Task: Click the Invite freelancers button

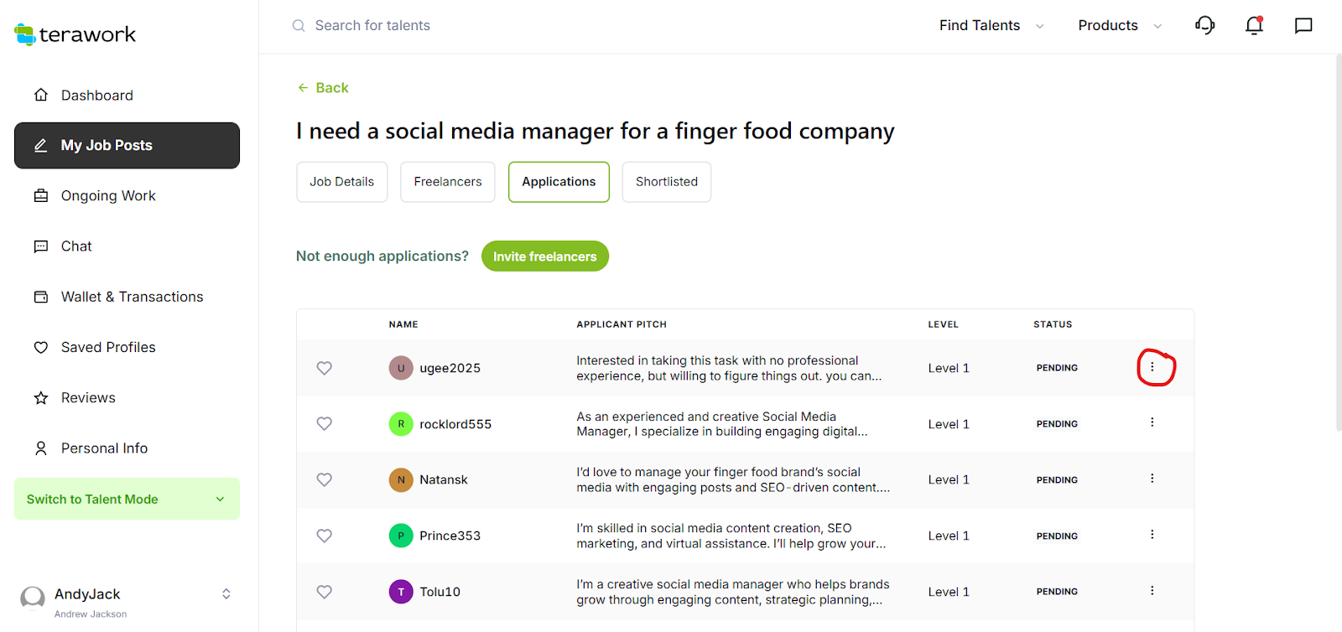Action: point(544,256)
